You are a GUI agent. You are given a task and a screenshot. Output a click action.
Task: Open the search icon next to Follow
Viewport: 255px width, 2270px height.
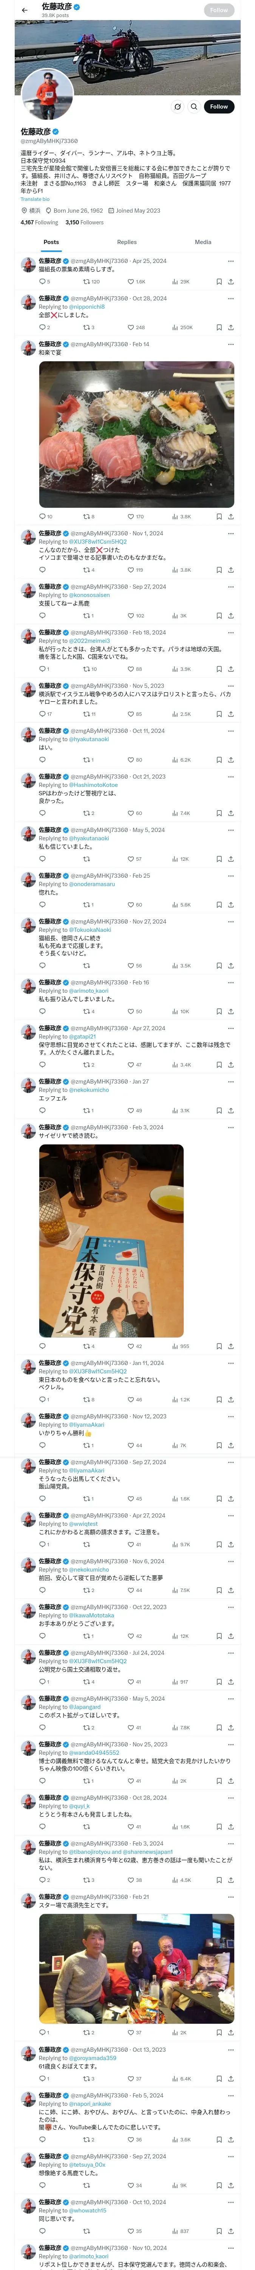click(194, 107)
